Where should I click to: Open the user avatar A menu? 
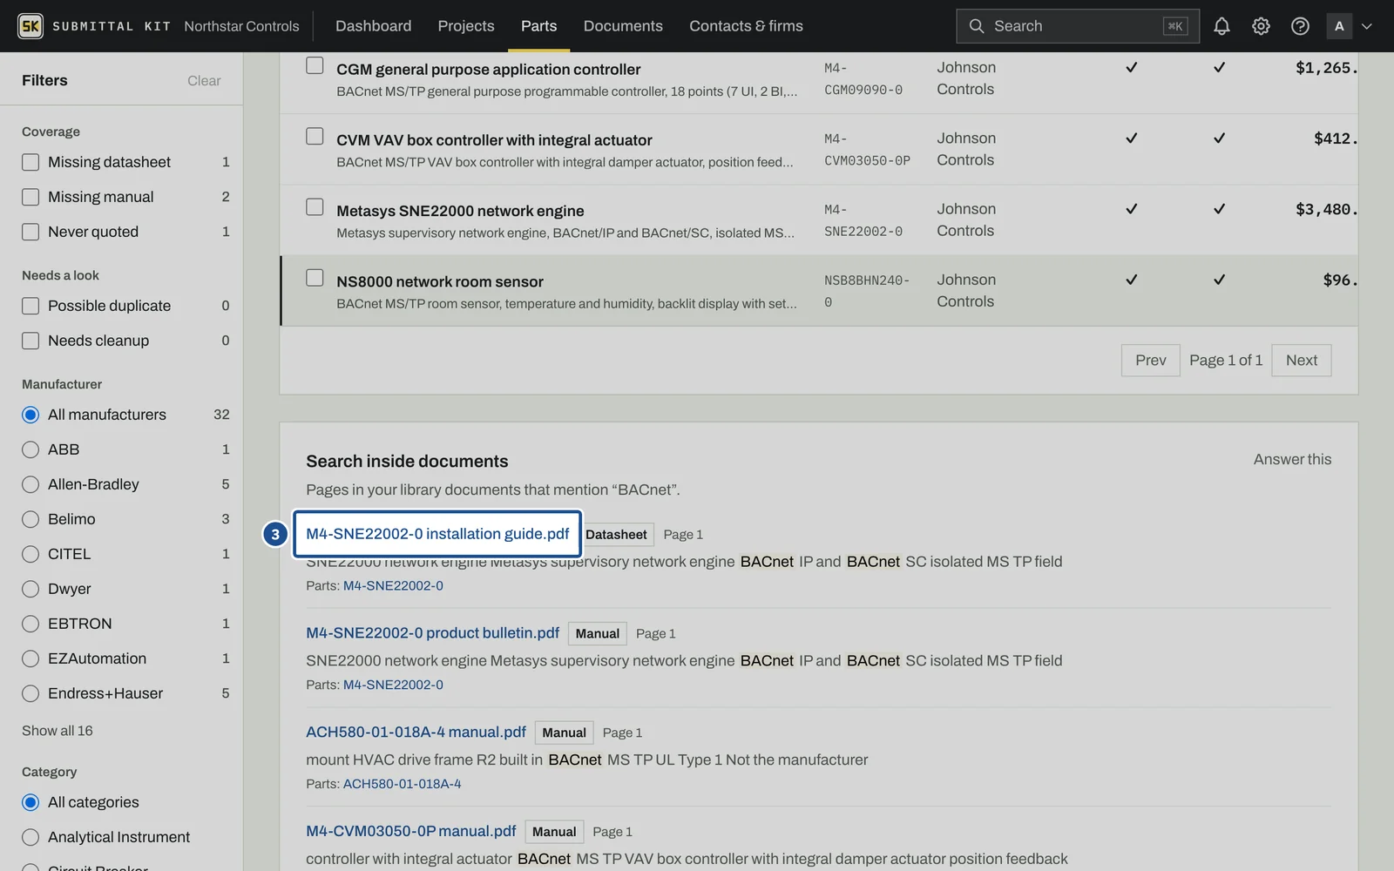[1339, 26]
